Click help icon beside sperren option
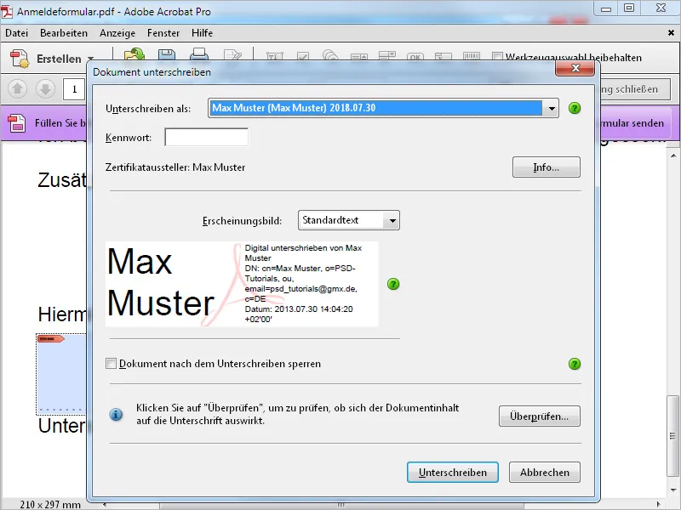Viewport: 681px width, 510px height. point(574,364)
